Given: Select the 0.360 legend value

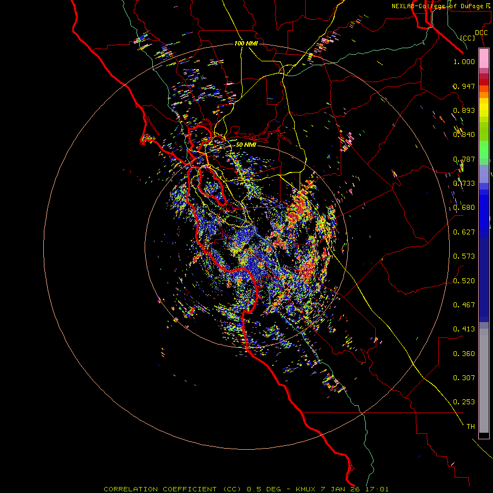Looking at the screenshot, I should (x=464, y=354).
